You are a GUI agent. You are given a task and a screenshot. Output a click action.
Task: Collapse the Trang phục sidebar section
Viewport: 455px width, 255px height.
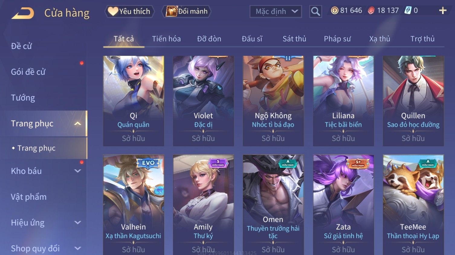[x=78, y=123]
